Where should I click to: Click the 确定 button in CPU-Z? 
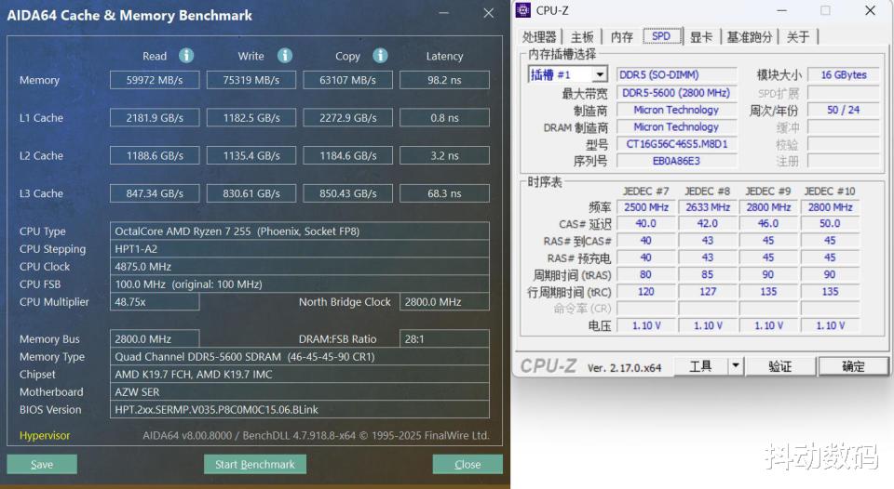853,366
